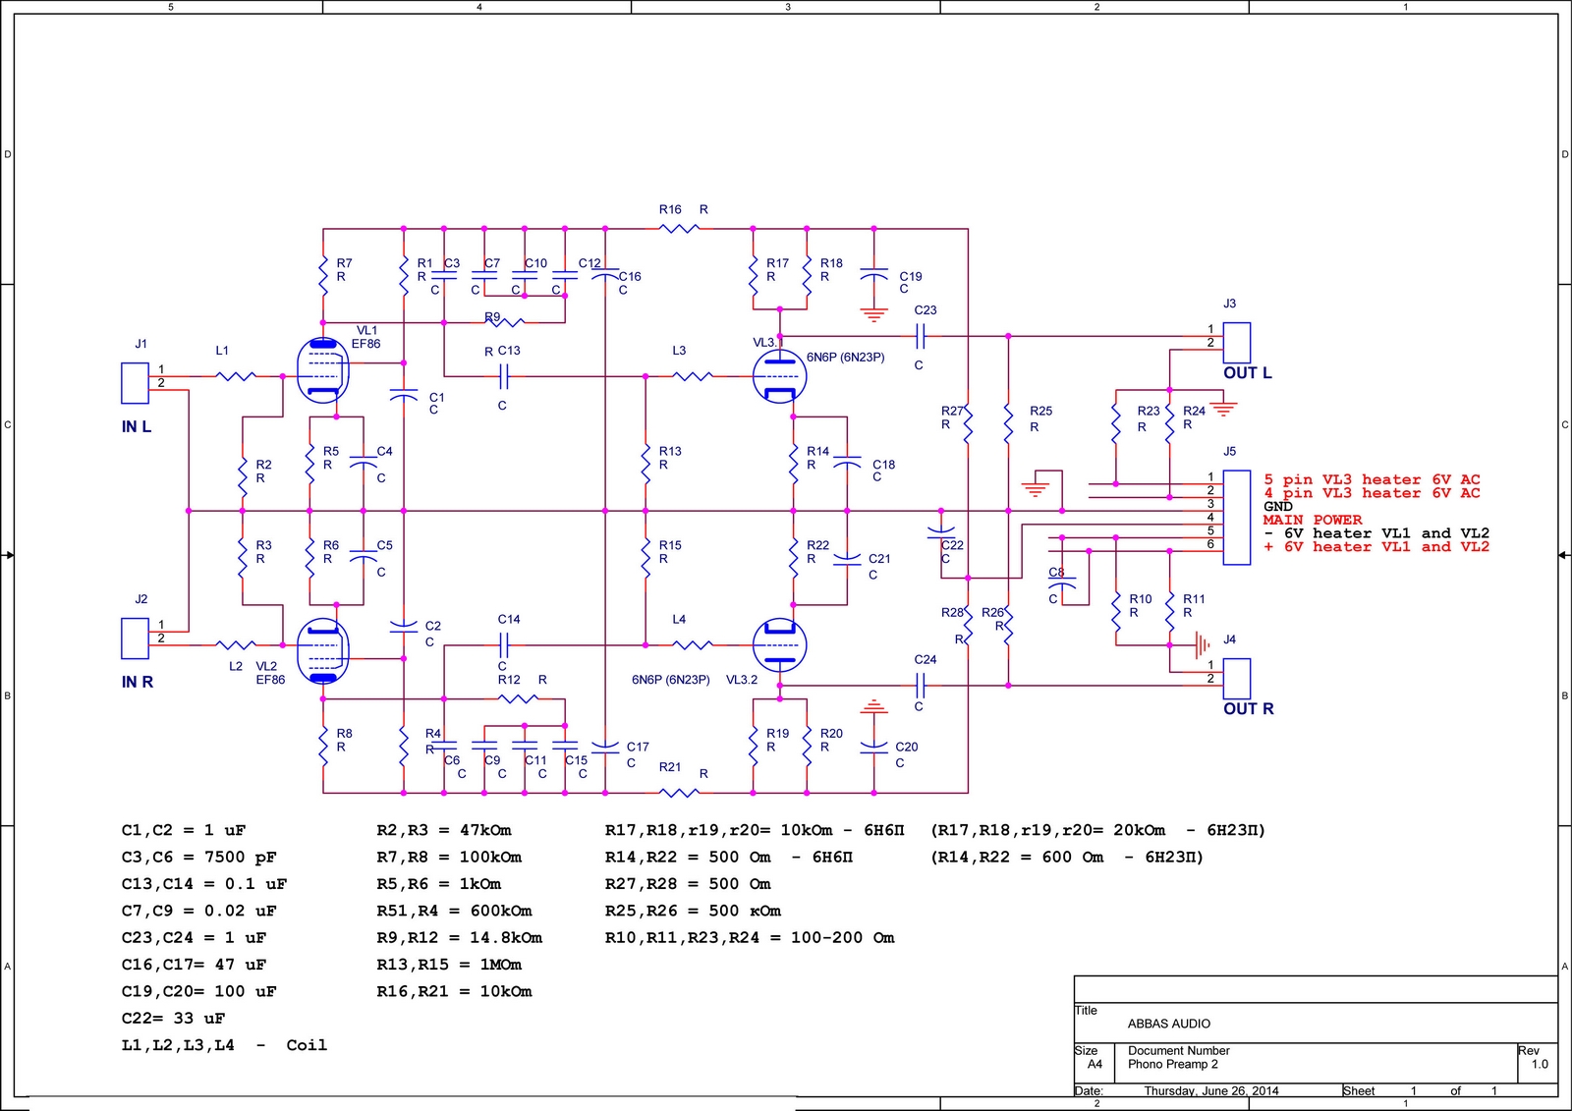Click the 'C22= 33 uF' value line
This screenshot has width=1572, height=1111.
[173, 1019]
